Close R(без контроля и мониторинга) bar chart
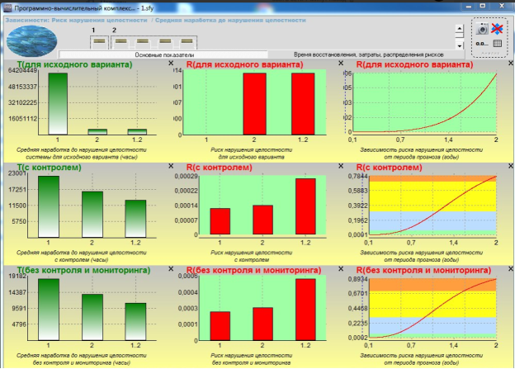This screenshot has height=369, width=515. point(341,269)
